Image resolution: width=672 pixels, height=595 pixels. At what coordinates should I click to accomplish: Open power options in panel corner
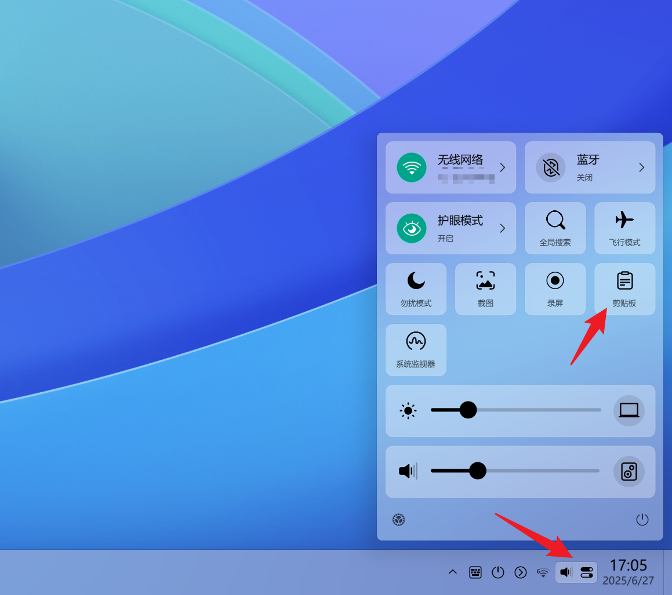(642, 520)
